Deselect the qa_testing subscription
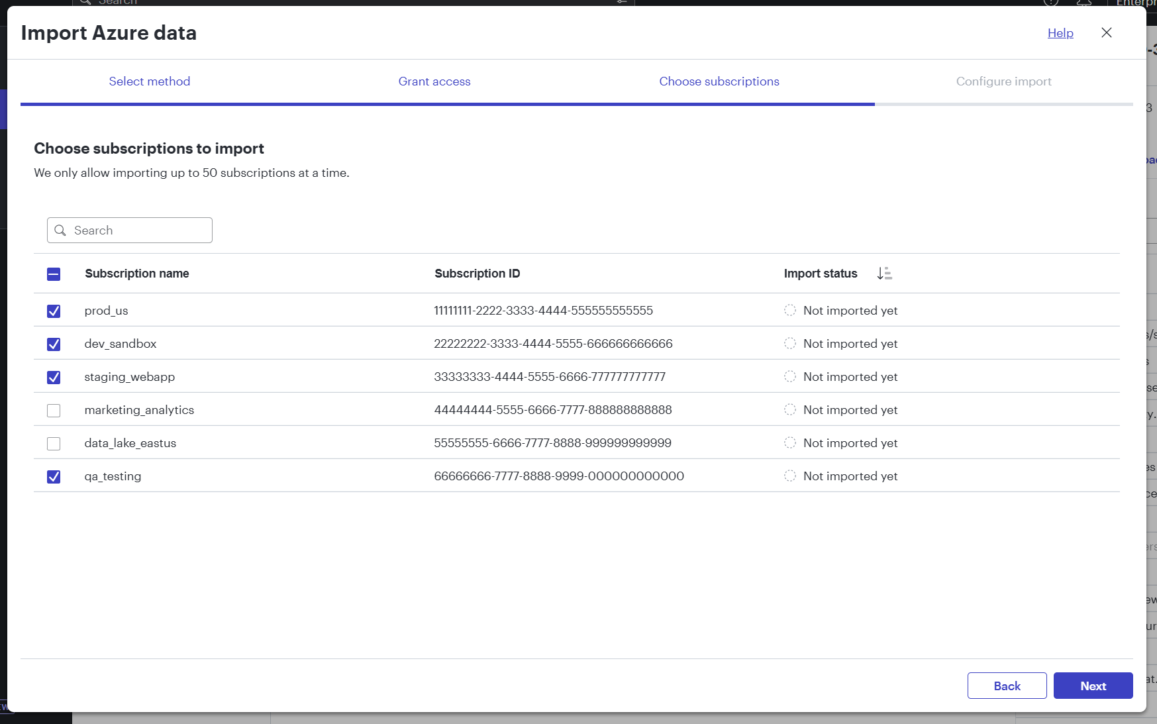This screenshot has width=1157, height=724. pos(54,477)
